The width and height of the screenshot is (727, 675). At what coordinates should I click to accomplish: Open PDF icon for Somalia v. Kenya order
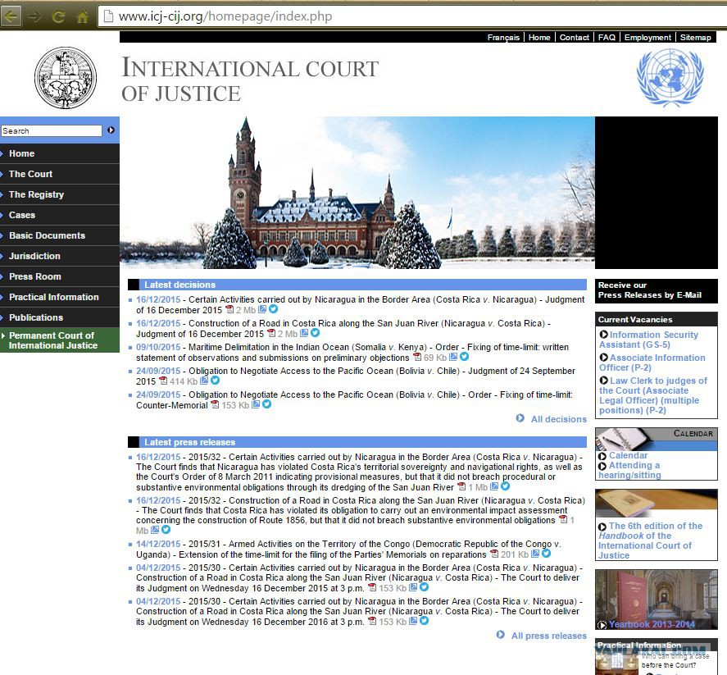(x=416, y=358)
